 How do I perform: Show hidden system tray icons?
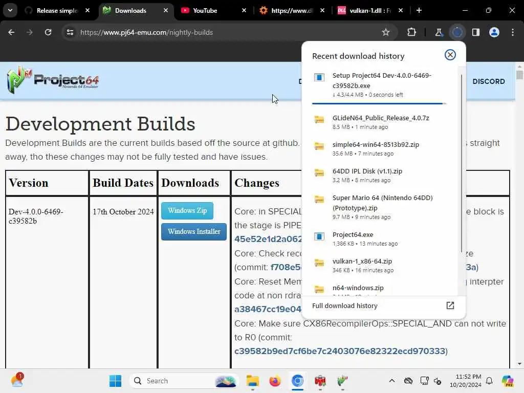(392, 381)
